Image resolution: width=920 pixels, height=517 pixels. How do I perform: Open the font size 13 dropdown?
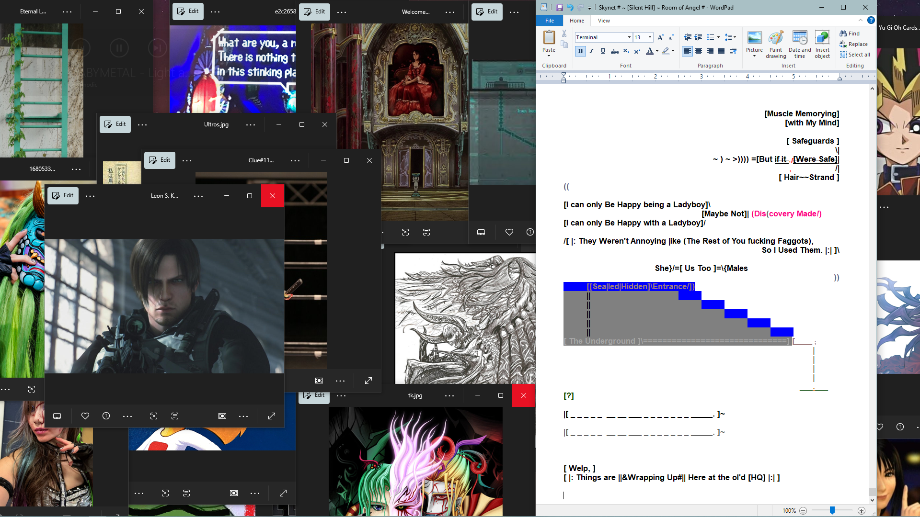[650, 37]
